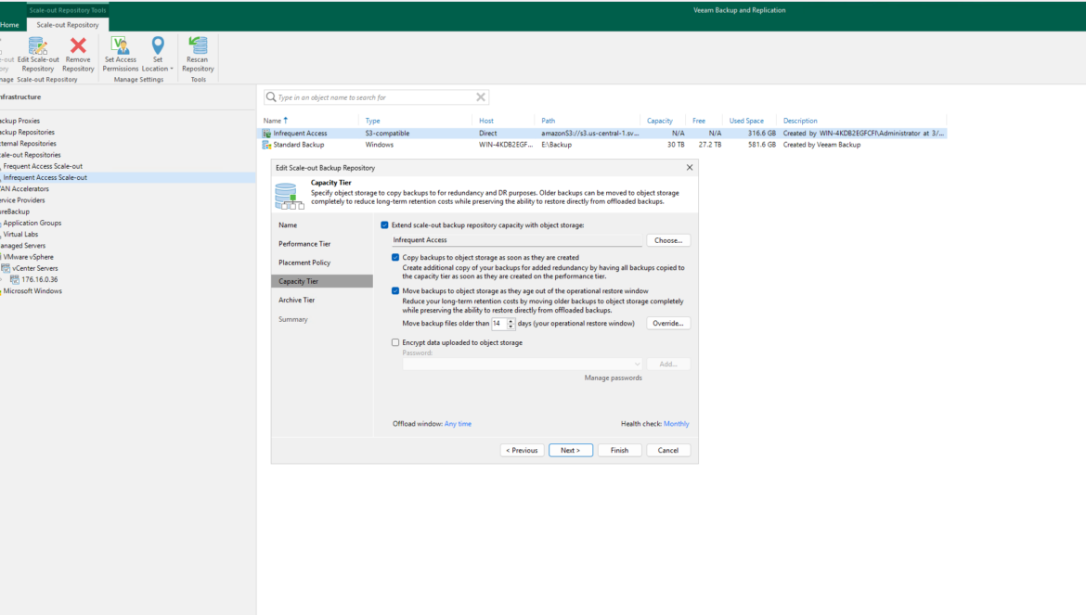This screenshot has height=615, width=1086.
Task: Select Infrequent Access Scale-out in the tree
Action: [45, 178]
